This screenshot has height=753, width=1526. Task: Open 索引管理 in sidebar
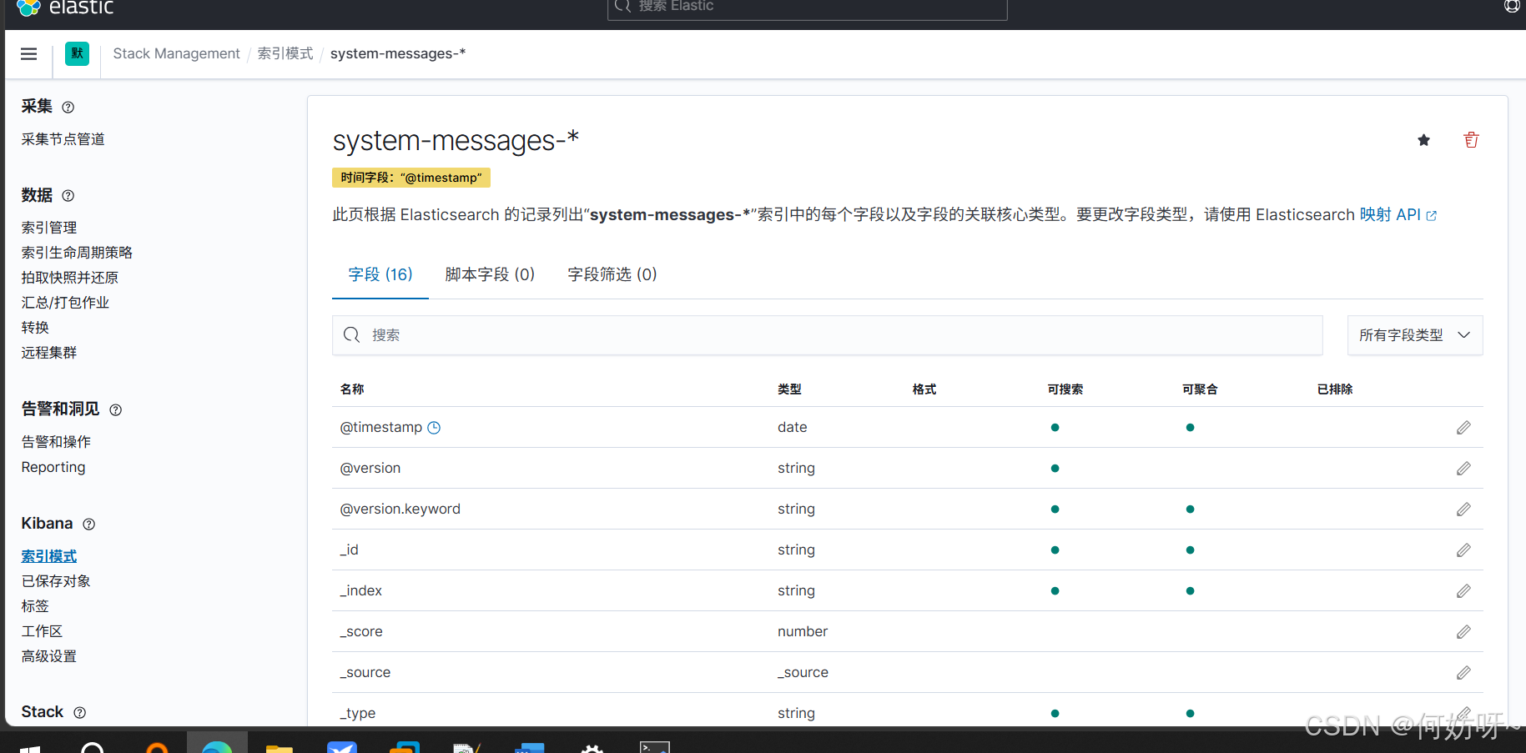click(49, 228)
